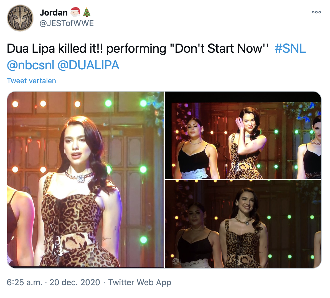Open the #SNL hashtag
This screenshot has width=330, height=298.
point(290,49)
